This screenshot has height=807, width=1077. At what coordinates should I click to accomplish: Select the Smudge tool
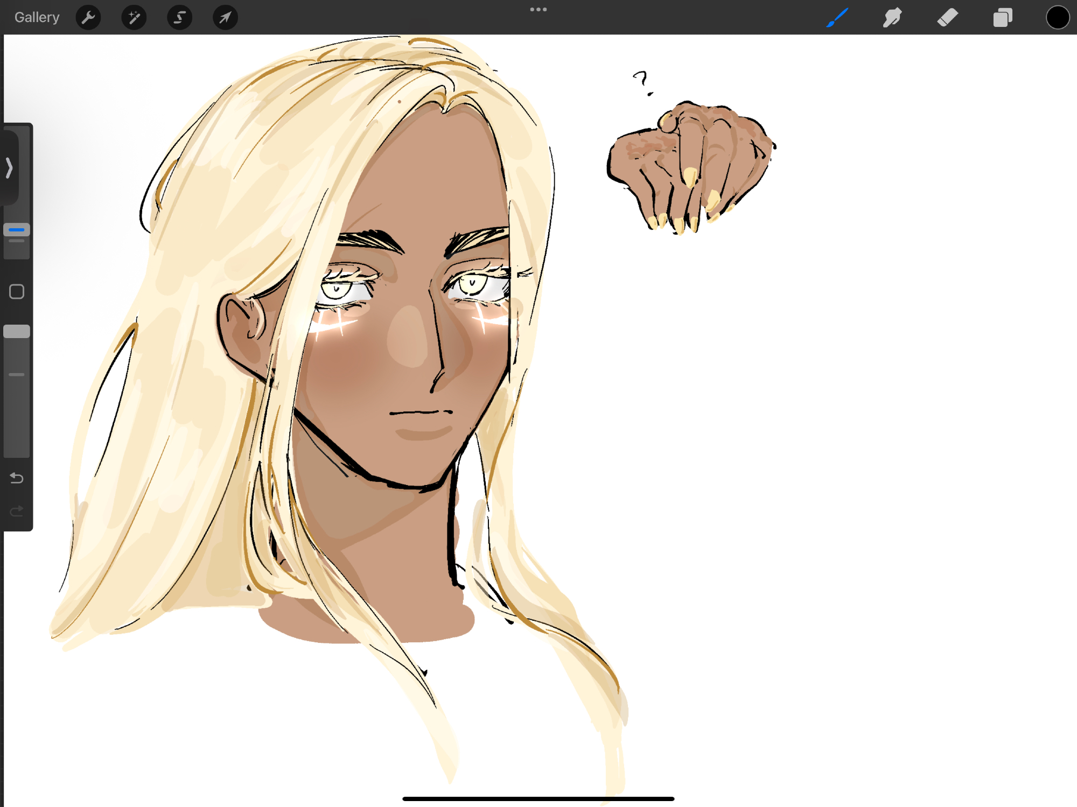[x=892, y=18]
